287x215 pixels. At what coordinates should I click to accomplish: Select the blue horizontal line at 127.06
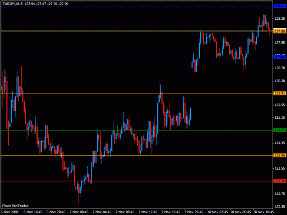pyautogui.click(x=137, y=57)
